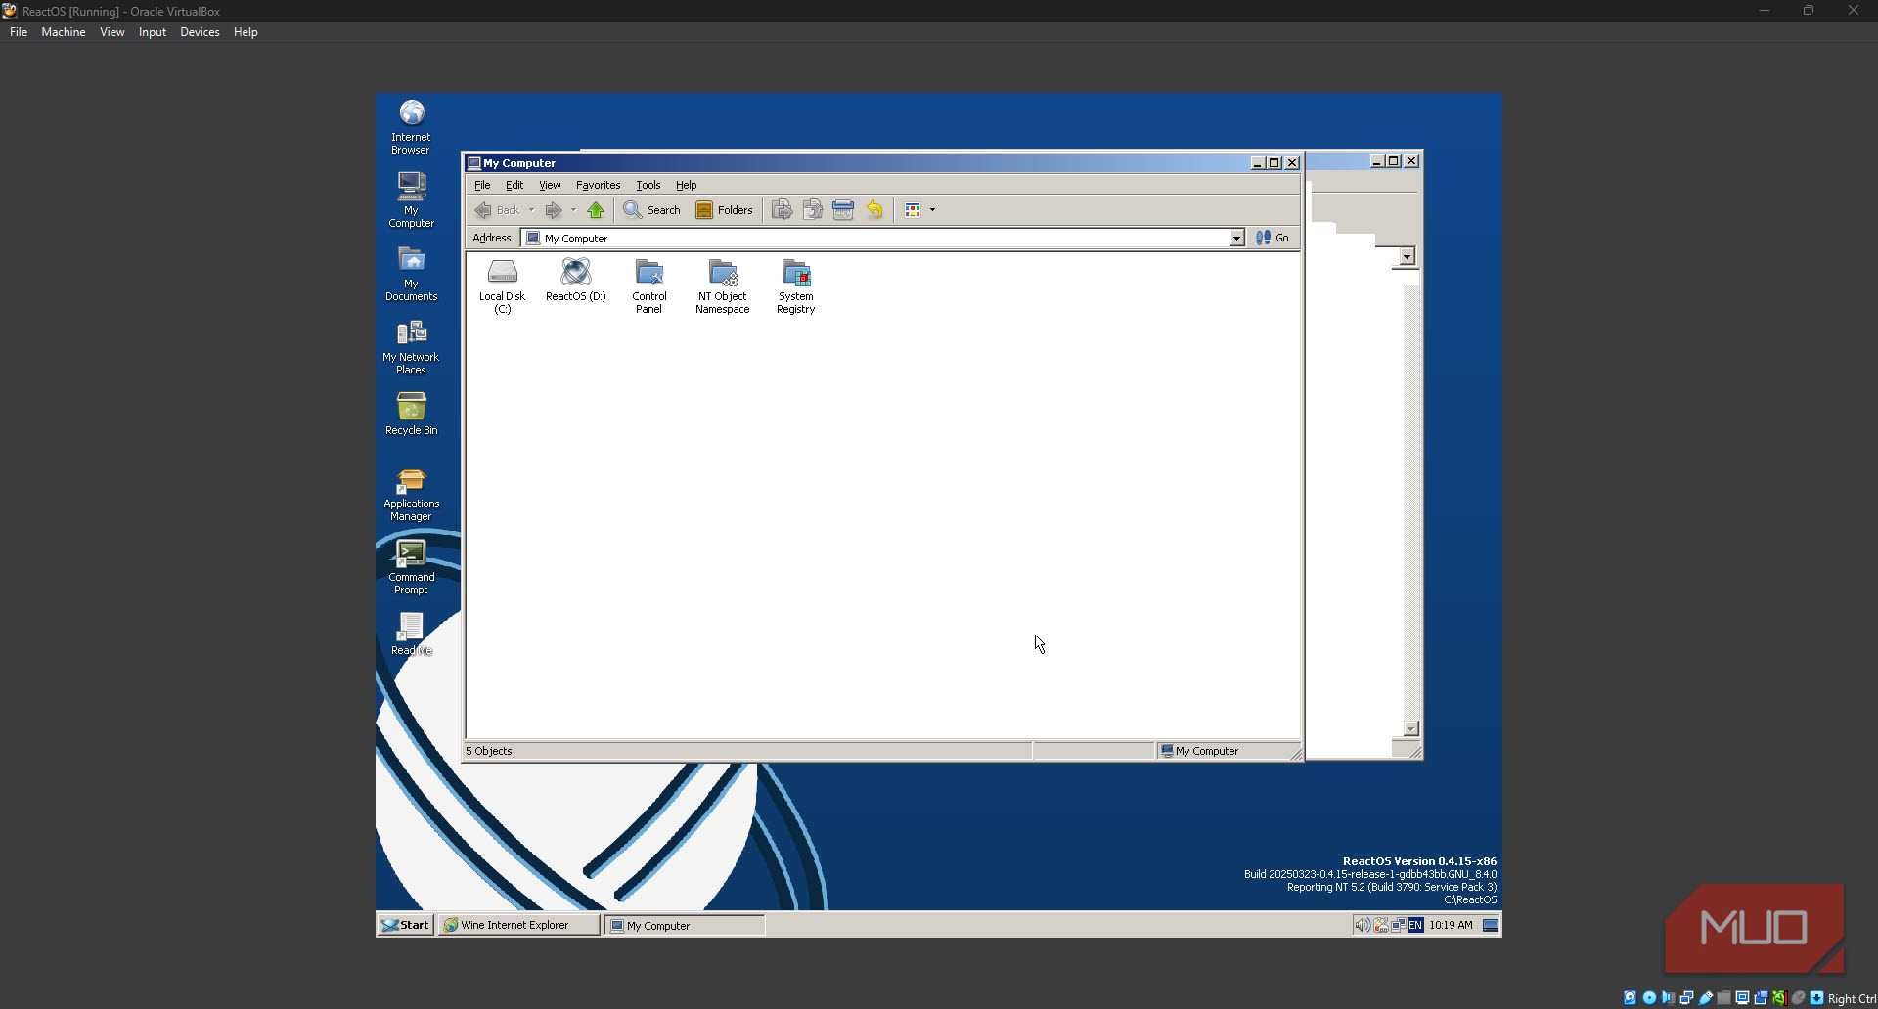Screen dimensions: 1878x1009
Task: Open the Tools menu
Action: coord(648,185)
